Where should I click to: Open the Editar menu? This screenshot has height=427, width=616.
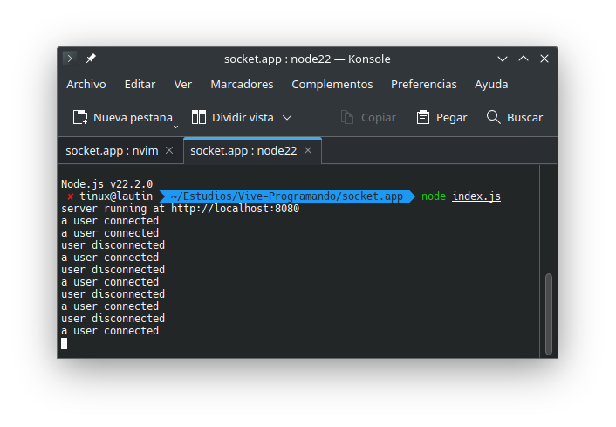pyautogui.click(x=140, y=85)
